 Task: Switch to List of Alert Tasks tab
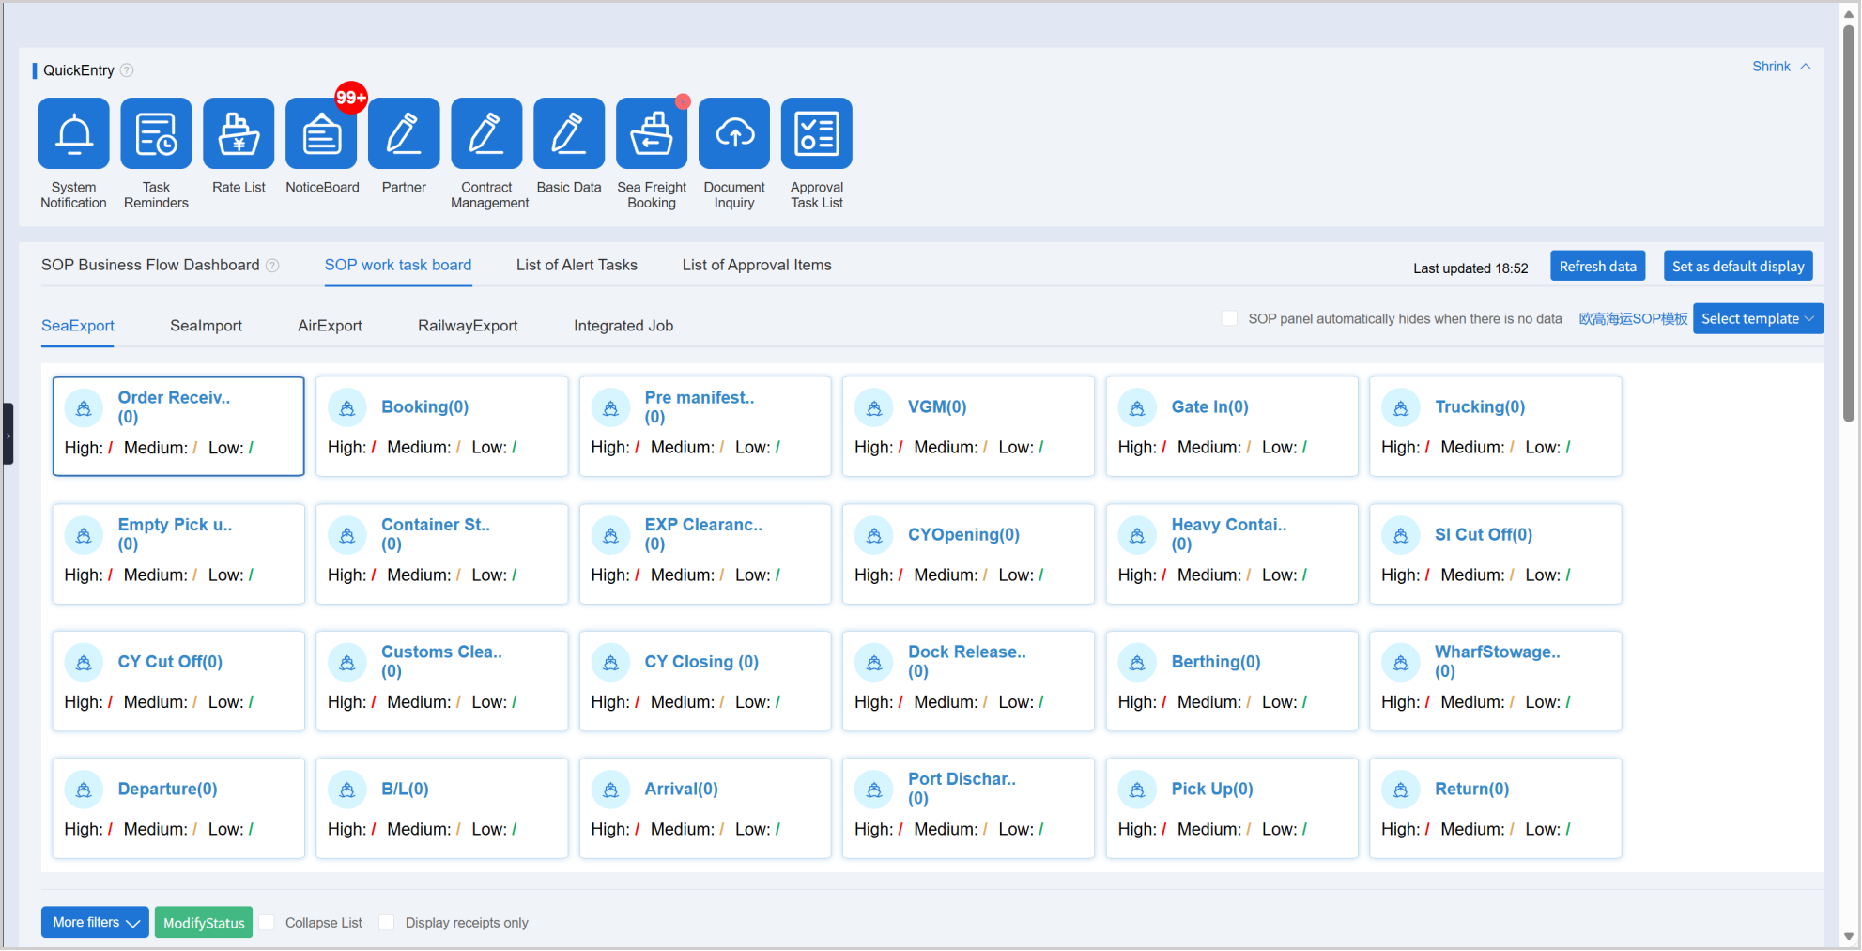(577, 266)
